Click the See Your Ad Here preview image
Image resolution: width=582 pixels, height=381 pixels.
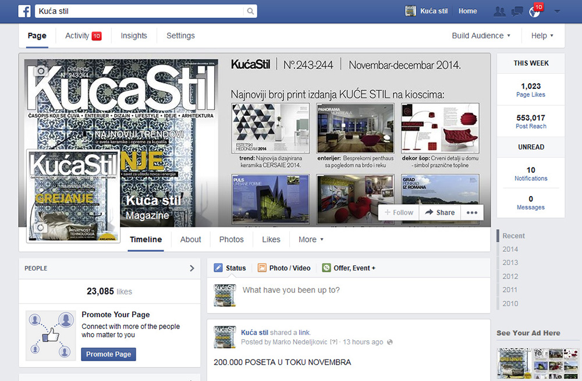(538, 364)
